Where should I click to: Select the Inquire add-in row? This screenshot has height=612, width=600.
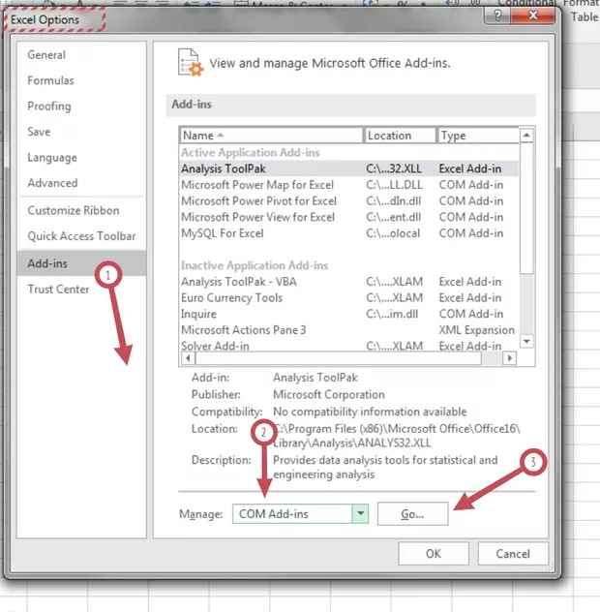tap(349, 314)
